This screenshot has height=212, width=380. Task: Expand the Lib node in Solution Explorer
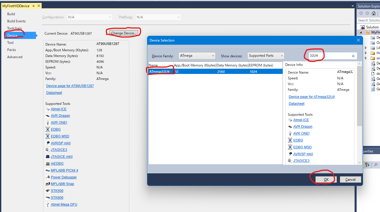click(x=366, y=48)
